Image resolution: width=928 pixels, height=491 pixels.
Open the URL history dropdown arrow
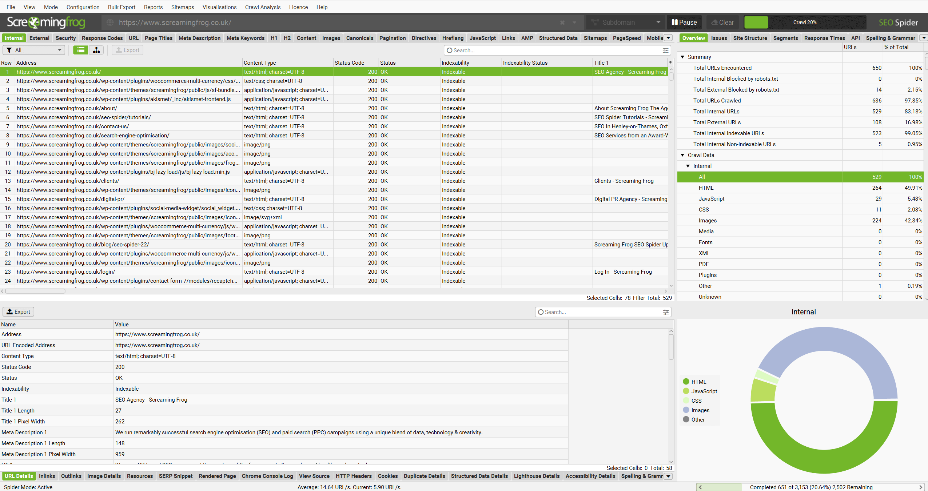[574, 23]
